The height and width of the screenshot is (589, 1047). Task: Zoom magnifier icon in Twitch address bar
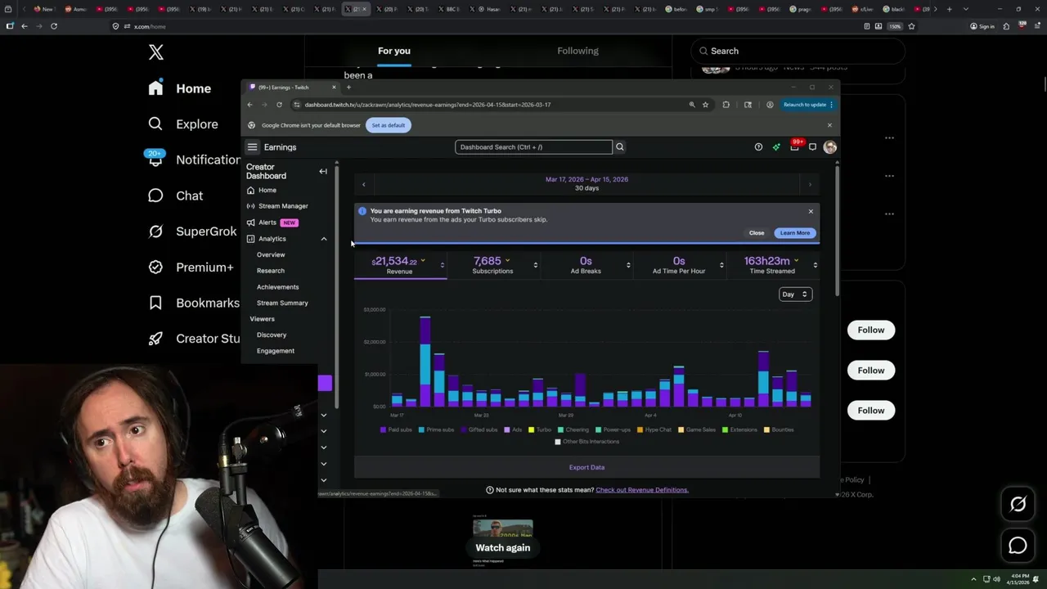[x=692, y=105]
